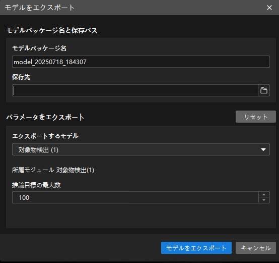
Task: Click the モデルパッケージ名と保存パス heading
Action: click(x=52, y=30)
